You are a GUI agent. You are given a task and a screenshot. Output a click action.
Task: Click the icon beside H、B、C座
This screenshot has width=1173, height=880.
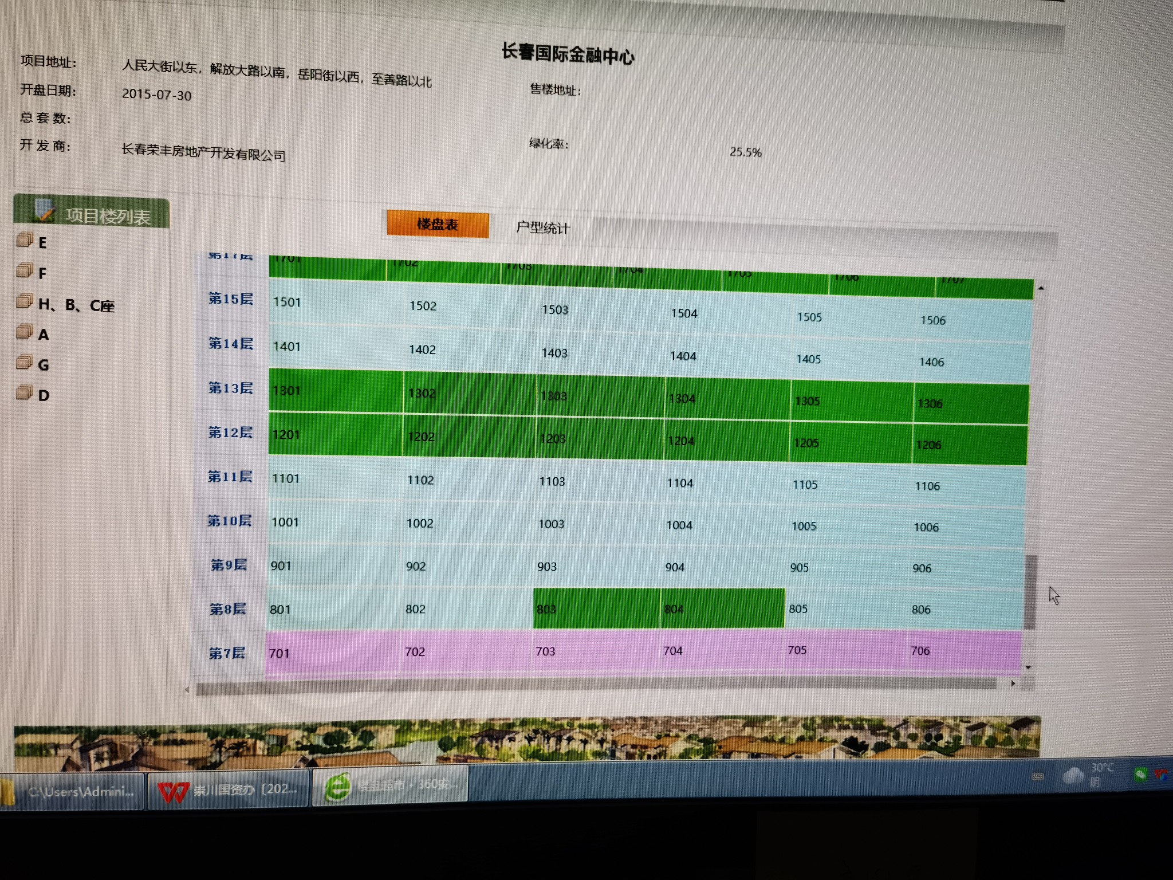coord(25,301)
